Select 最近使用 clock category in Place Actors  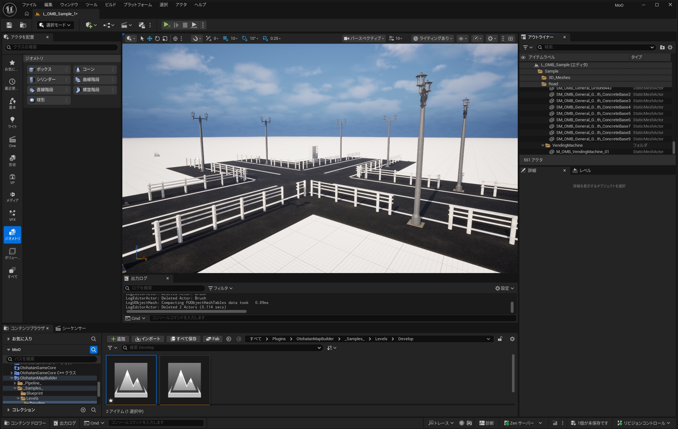coord(12,84)
